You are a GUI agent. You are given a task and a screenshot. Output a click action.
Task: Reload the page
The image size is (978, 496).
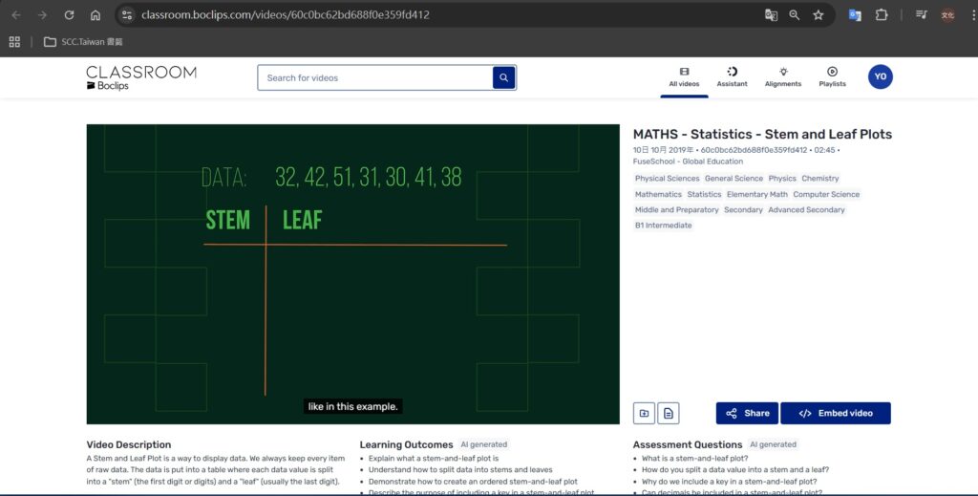69,15
